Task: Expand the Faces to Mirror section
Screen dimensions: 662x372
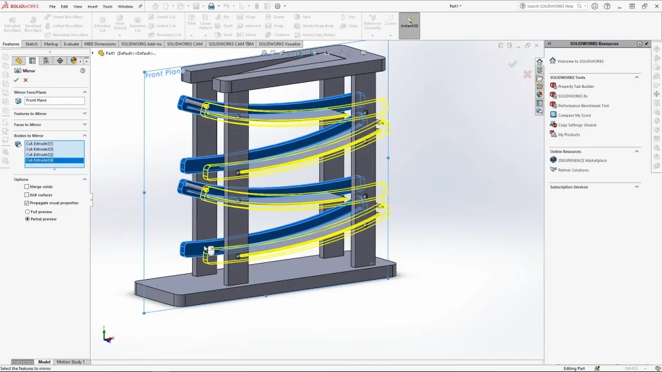Action: (85, 125)
